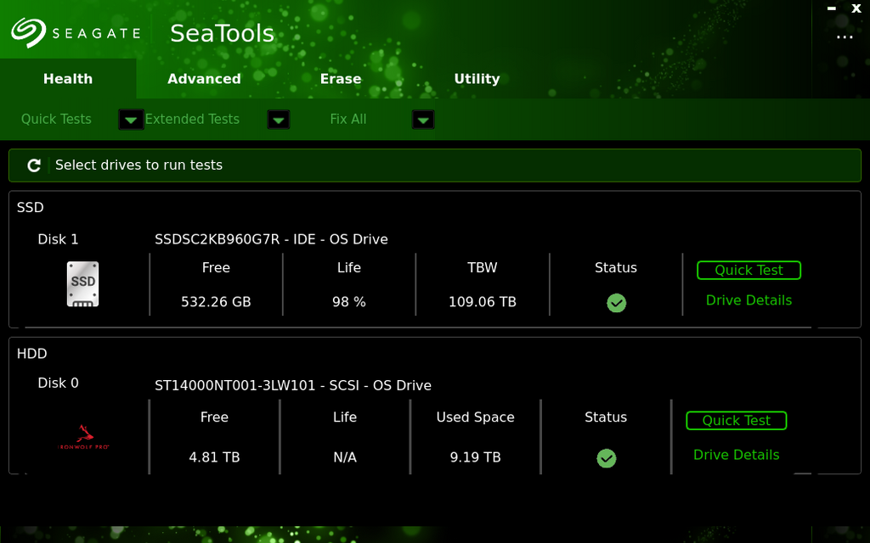Minimize the SeaTools window
Screen dimensions: 870x543
[831, 8]
